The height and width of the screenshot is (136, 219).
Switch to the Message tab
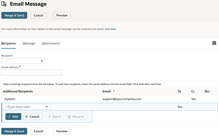[29, 44]
